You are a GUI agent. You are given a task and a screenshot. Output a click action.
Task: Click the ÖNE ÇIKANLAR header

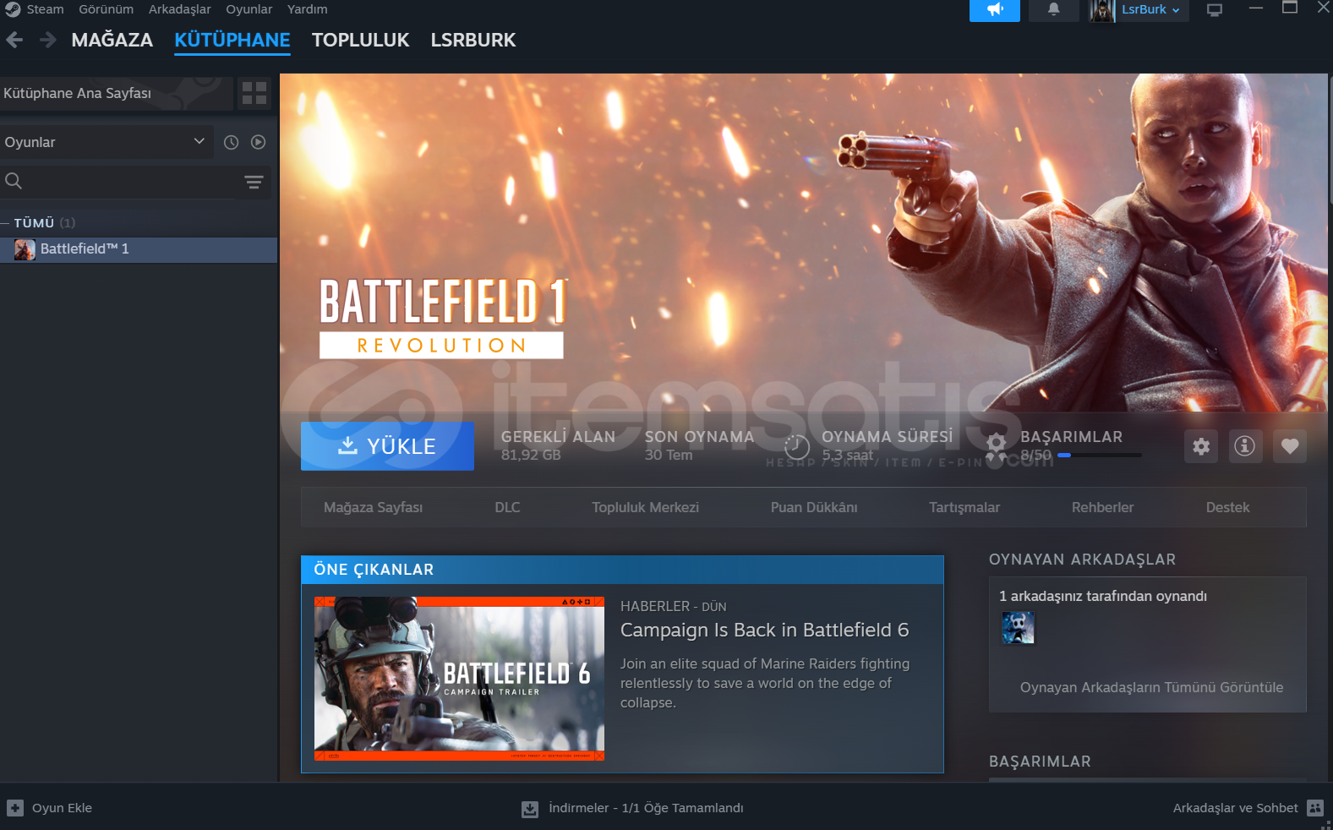click(622, 570)
